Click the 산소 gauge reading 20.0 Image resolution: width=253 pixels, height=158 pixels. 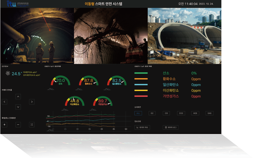click(60, 80)
